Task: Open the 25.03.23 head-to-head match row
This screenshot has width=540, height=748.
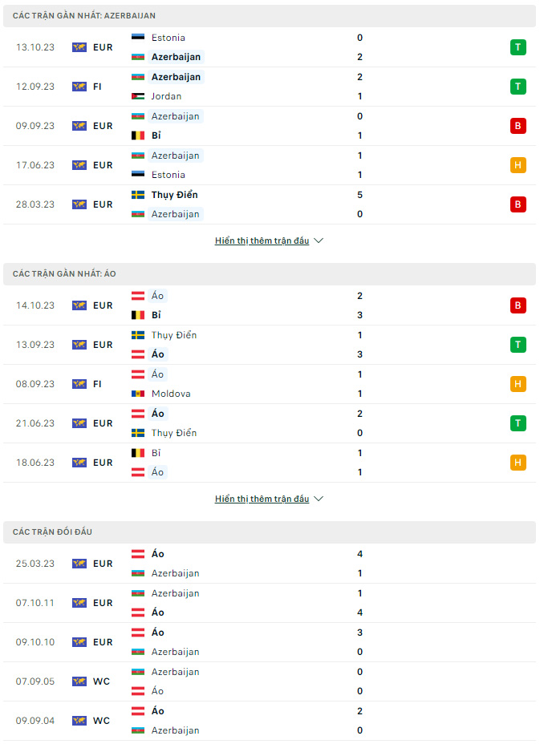Action: point(270,564)
